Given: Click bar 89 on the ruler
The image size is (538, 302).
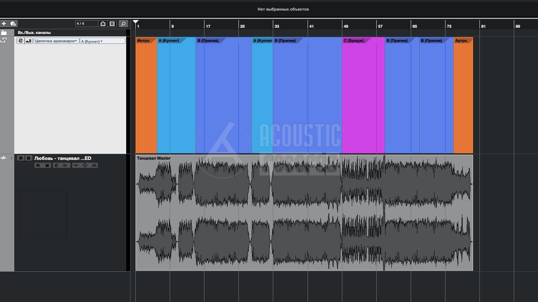Looking at the screenshot, I should [518, 26].
